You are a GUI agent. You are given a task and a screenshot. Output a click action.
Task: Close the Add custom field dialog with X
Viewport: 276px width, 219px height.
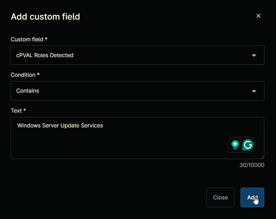click(x=258, y=16)
